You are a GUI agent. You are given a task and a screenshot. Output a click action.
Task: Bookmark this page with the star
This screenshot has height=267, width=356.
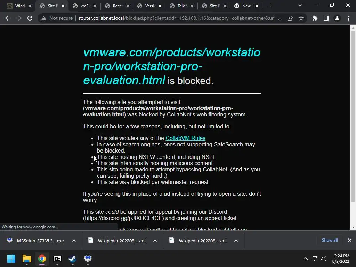(301, 18)
